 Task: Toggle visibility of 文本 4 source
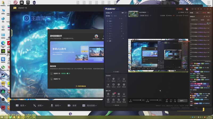[122, 26]
